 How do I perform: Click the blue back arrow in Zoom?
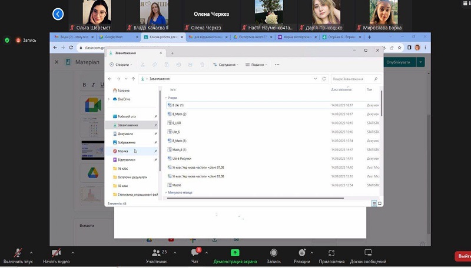(58, 14)
